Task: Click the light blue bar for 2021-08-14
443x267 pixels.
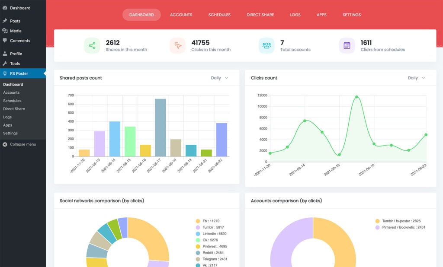Action: 115,139
